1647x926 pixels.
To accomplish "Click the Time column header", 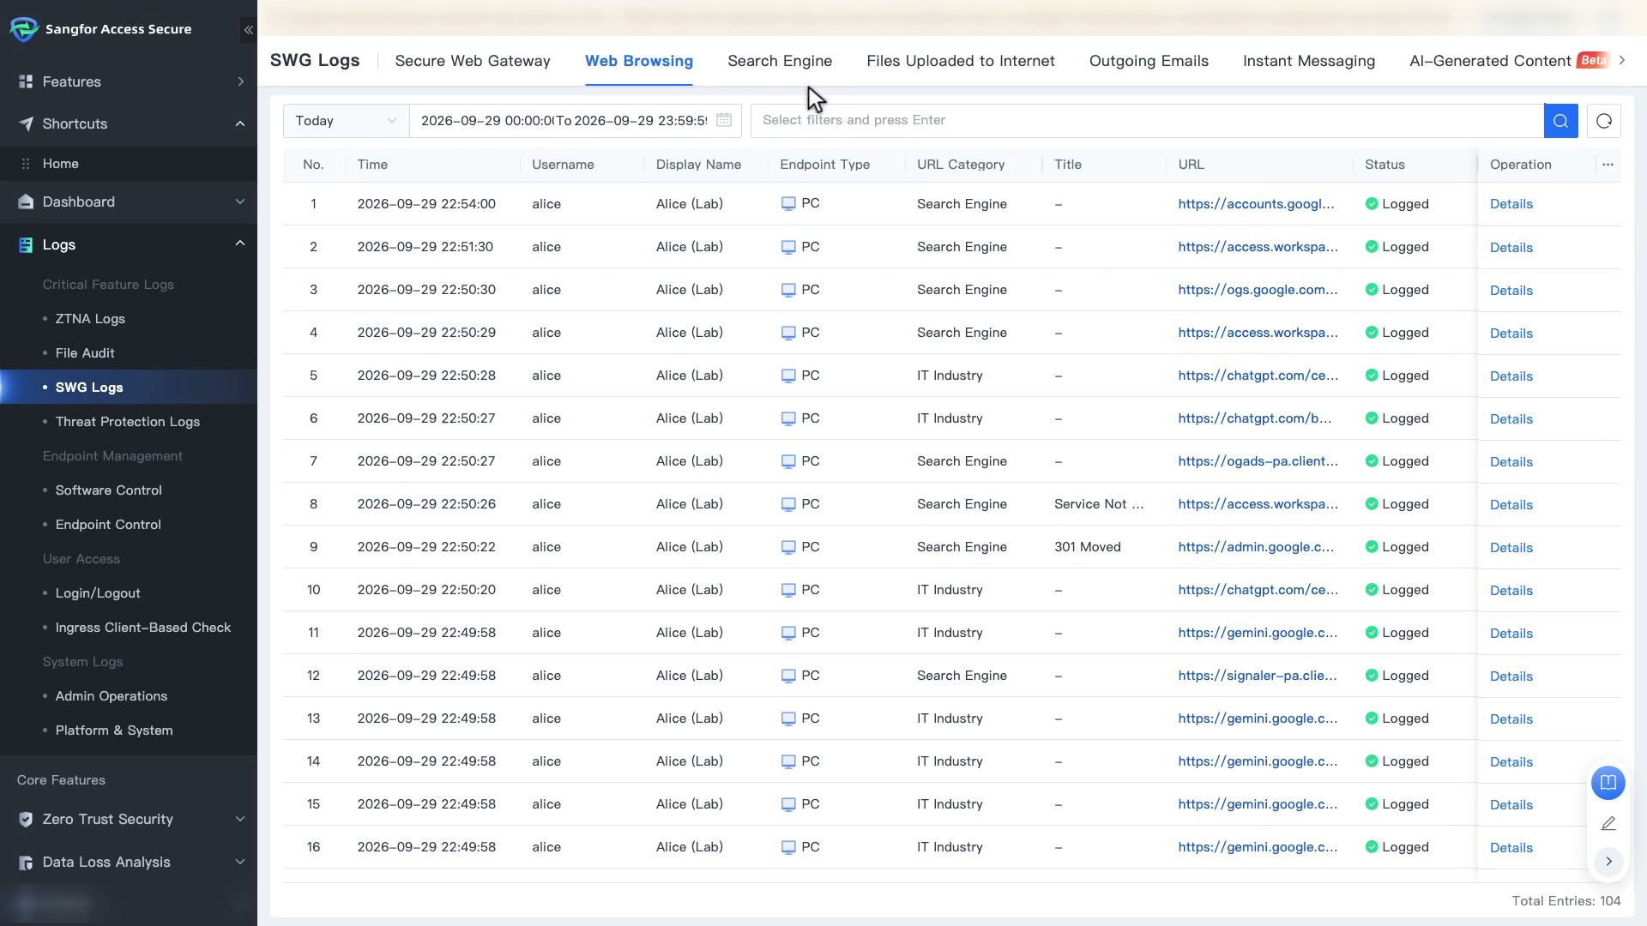I will coord(372,165).
